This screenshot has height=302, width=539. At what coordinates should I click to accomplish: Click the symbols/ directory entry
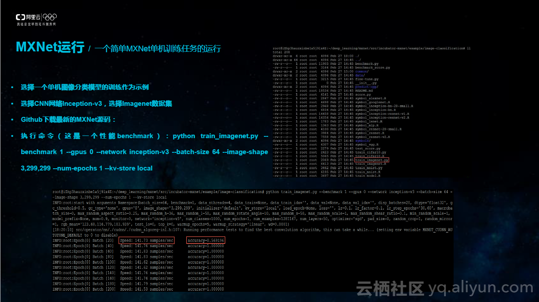[363, 141]
